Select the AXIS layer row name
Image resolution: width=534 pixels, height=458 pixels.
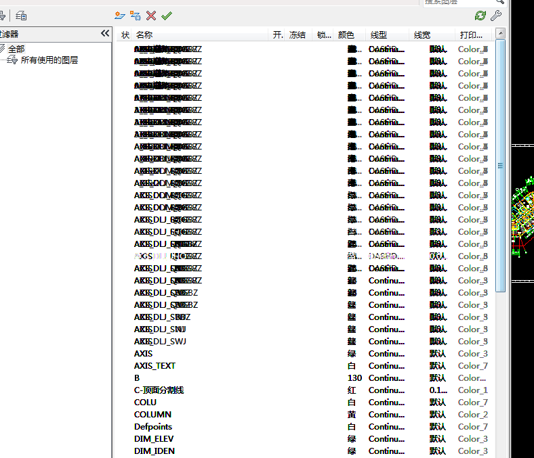[144, 354]
